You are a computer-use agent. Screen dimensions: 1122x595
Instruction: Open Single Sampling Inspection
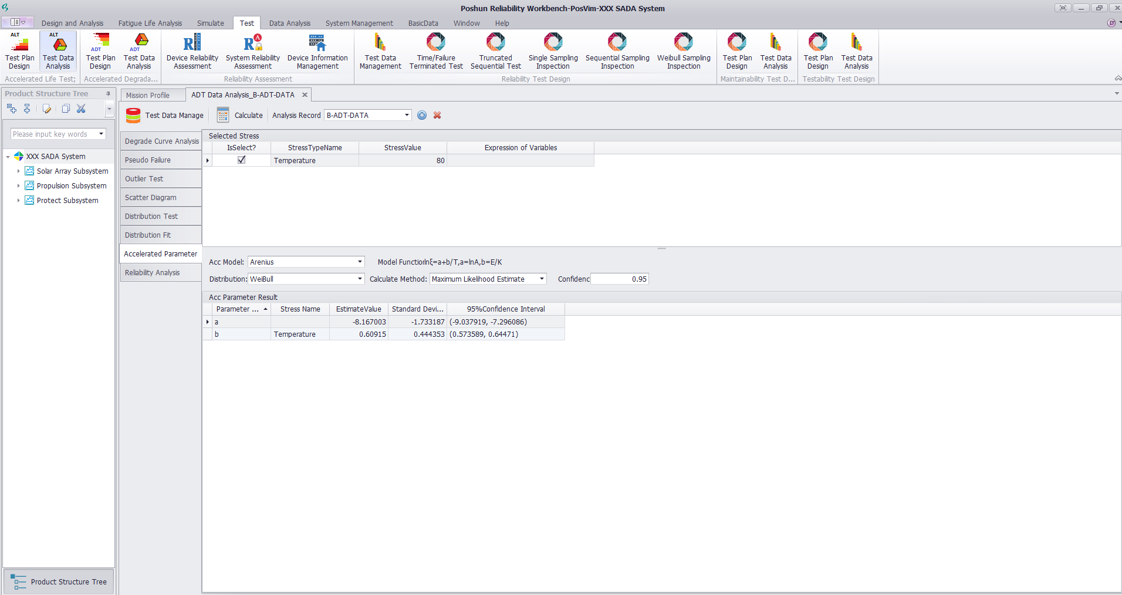[553, 51]
